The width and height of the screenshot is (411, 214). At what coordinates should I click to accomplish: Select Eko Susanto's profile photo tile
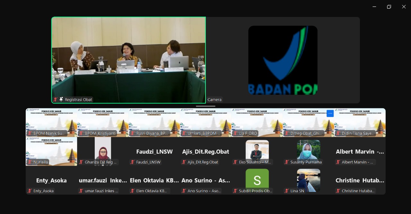[257, 150]
